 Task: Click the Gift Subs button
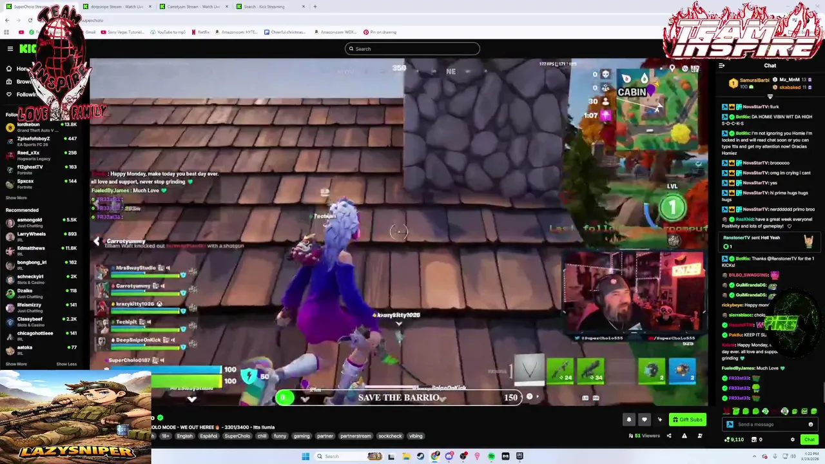687,420
